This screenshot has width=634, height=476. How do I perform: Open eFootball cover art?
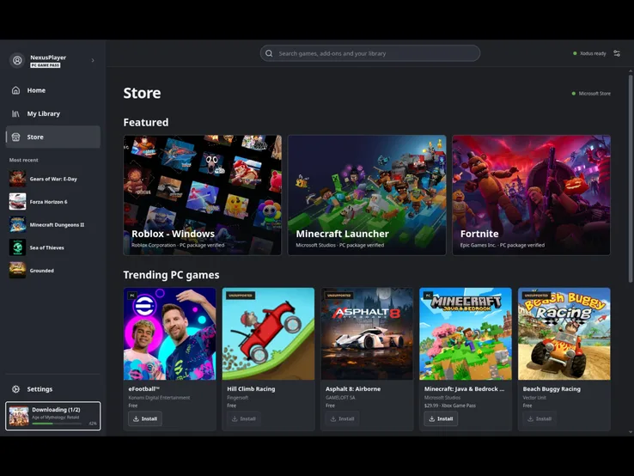point(170,333)
